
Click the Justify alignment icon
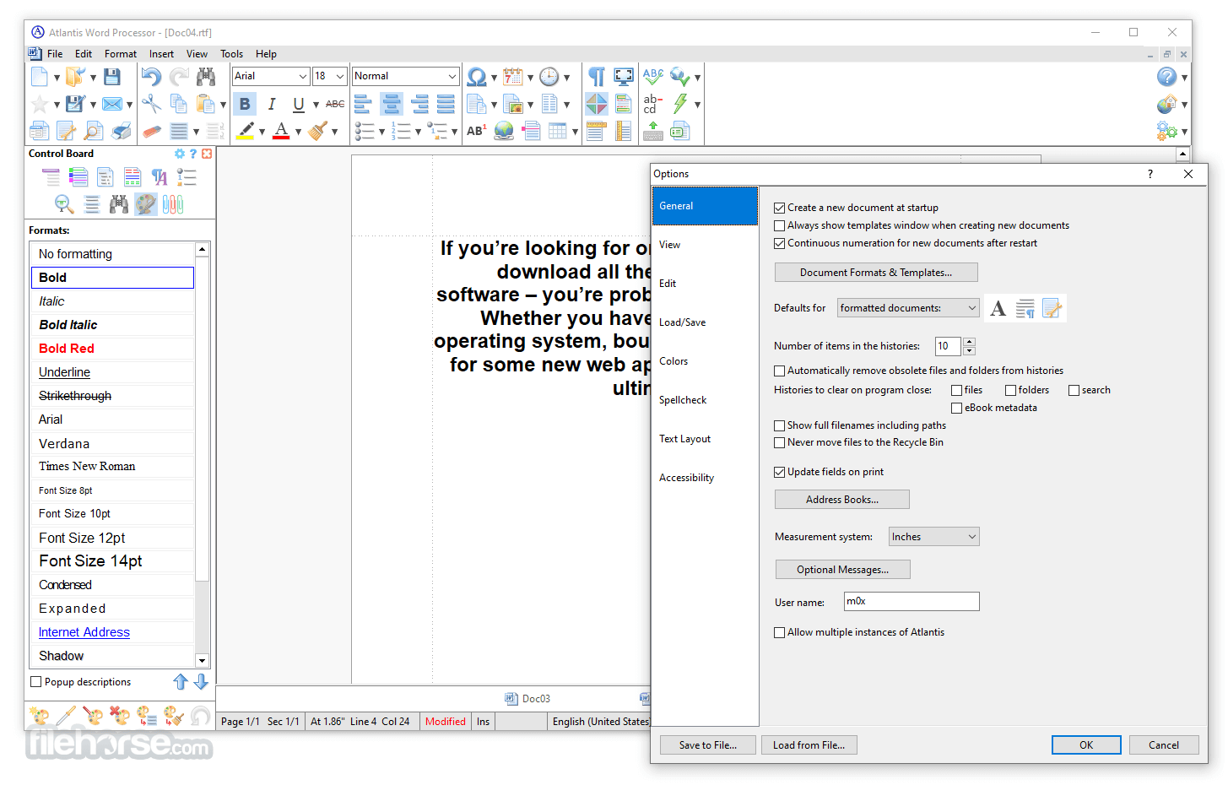pyautogui.click(x=446, y=104)
